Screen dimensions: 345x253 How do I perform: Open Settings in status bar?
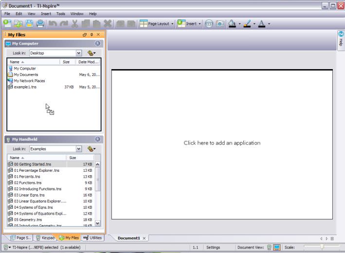point(213,247)
